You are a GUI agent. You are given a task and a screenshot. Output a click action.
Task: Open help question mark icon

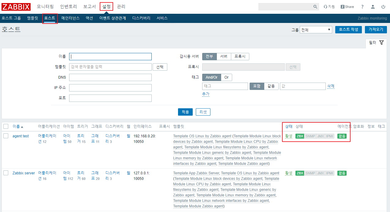[x=362, y=7]
